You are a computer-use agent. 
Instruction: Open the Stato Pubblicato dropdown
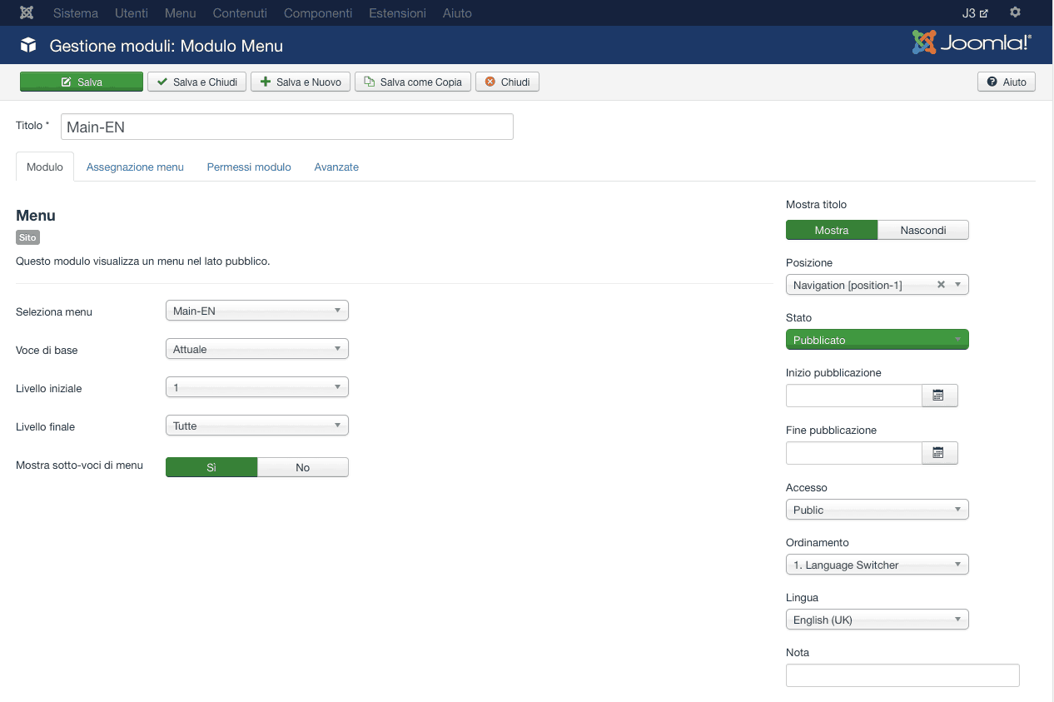(877, 340)
